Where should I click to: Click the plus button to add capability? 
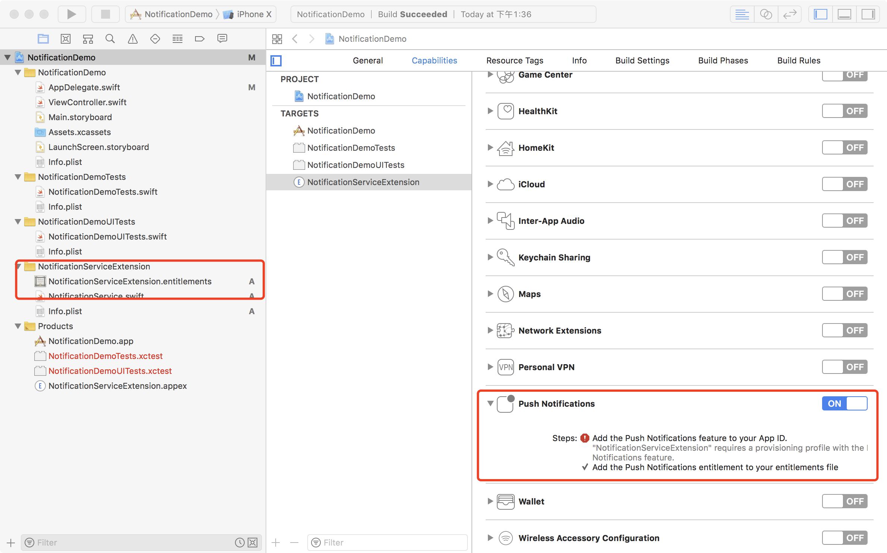coord(276,542)
